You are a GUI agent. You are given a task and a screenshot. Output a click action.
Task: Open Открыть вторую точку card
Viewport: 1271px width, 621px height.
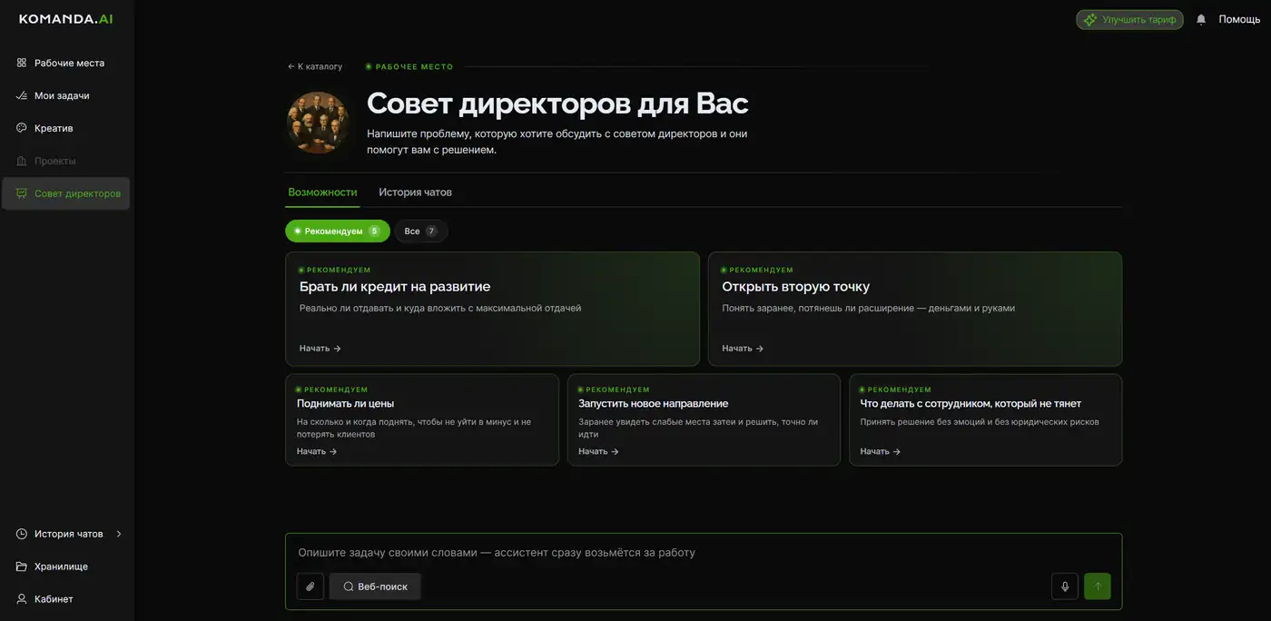[x=915, y=309]
